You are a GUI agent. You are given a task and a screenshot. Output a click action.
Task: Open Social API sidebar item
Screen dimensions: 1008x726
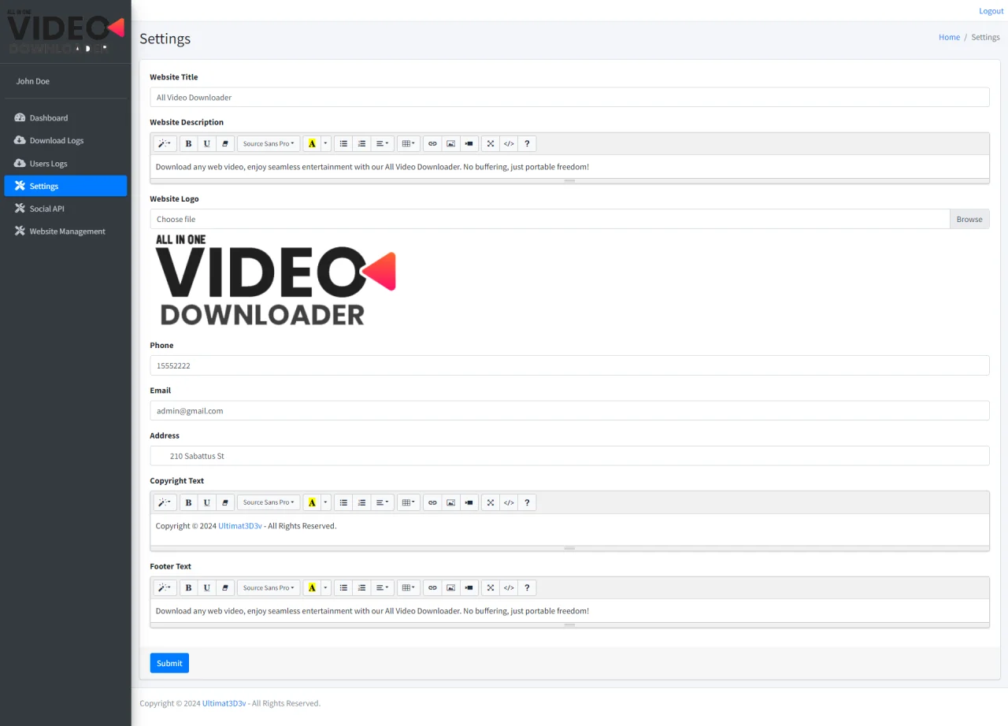coord(65,209)
